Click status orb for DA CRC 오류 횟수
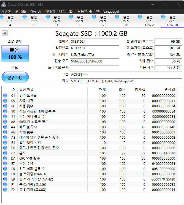 click(x=5, y=158)
